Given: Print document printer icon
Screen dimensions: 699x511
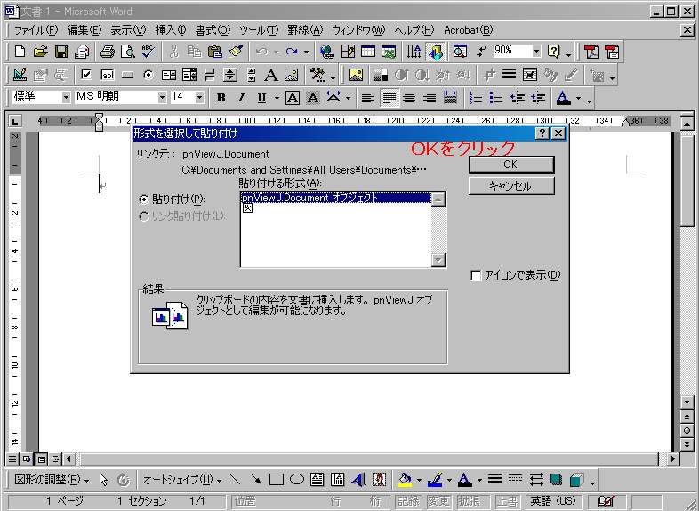Looking at the screenshot, I should tap(107, 52).
